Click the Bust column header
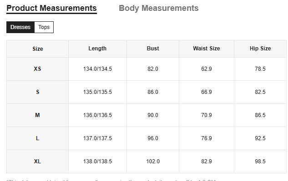 point(153,49)
